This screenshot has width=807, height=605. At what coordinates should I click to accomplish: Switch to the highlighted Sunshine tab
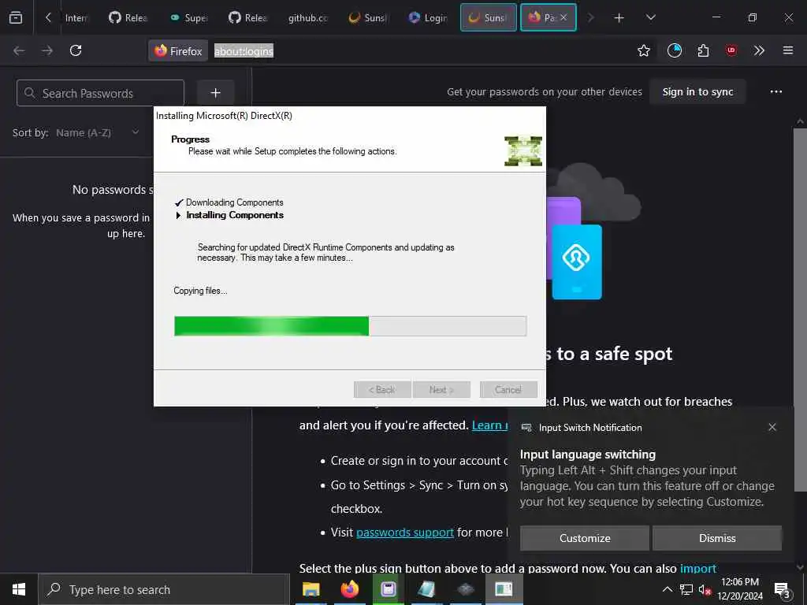488,17
